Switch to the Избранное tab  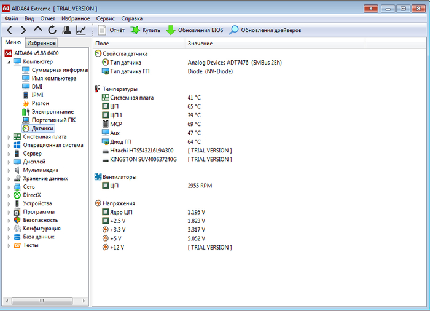click(x=42, y=43)
